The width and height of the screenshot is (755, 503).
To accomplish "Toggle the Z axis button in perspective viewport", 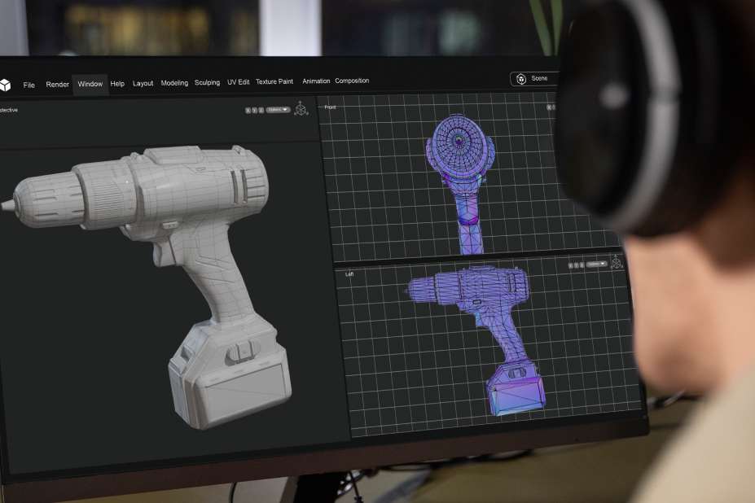I will 261,110.
